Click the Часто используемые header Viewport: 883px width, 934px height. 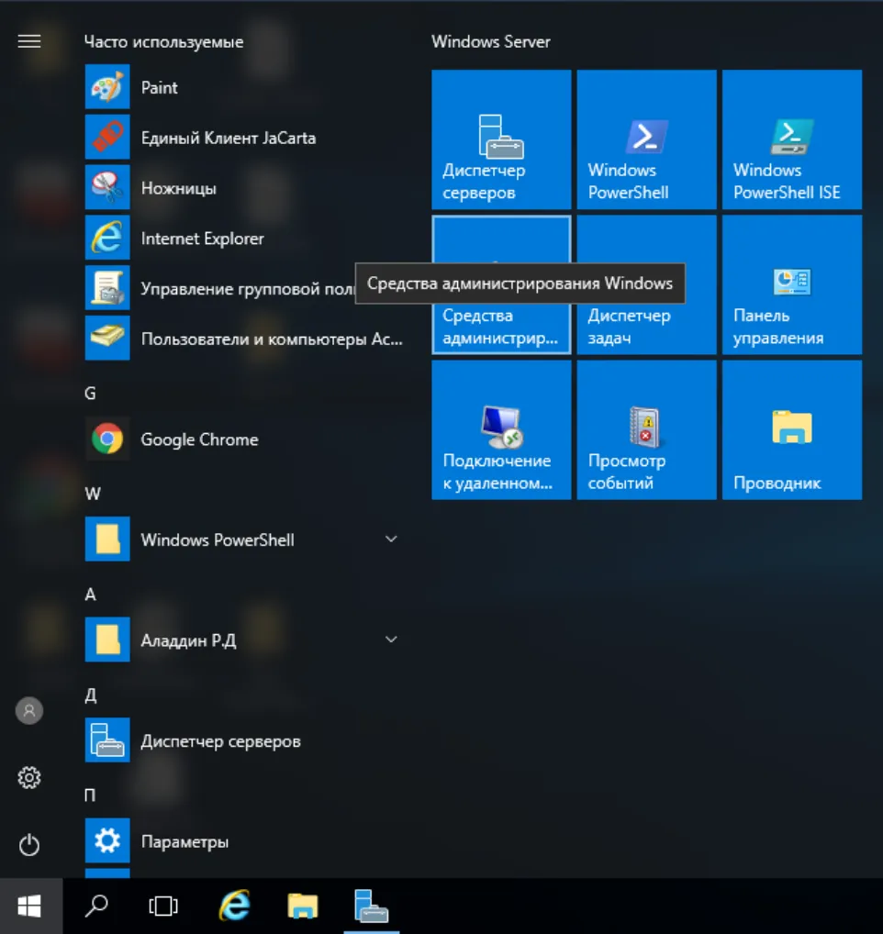pyautogui.click(x=164, y=41)
